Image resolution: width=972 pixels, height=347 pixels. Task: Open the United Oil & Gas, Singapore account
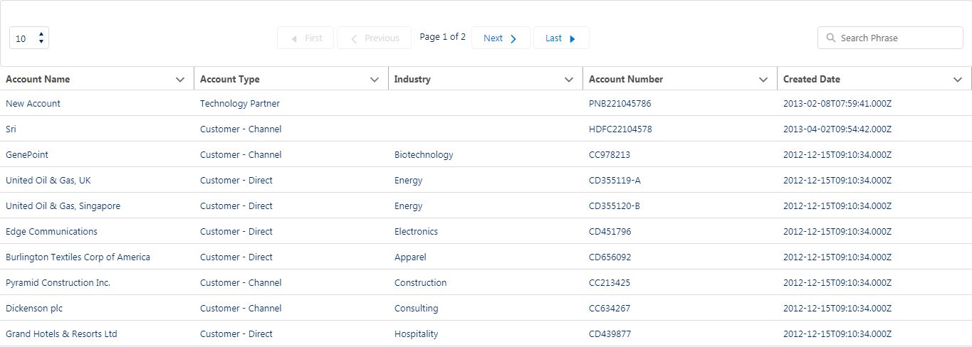(x=63, y=206)
